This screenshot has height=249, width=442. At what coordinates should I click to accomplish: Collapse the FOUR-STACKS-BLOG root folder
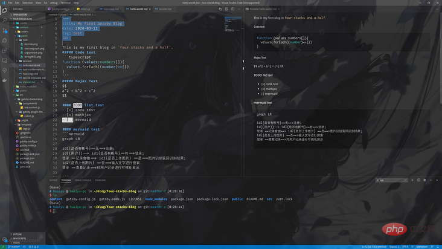(28, 19)
